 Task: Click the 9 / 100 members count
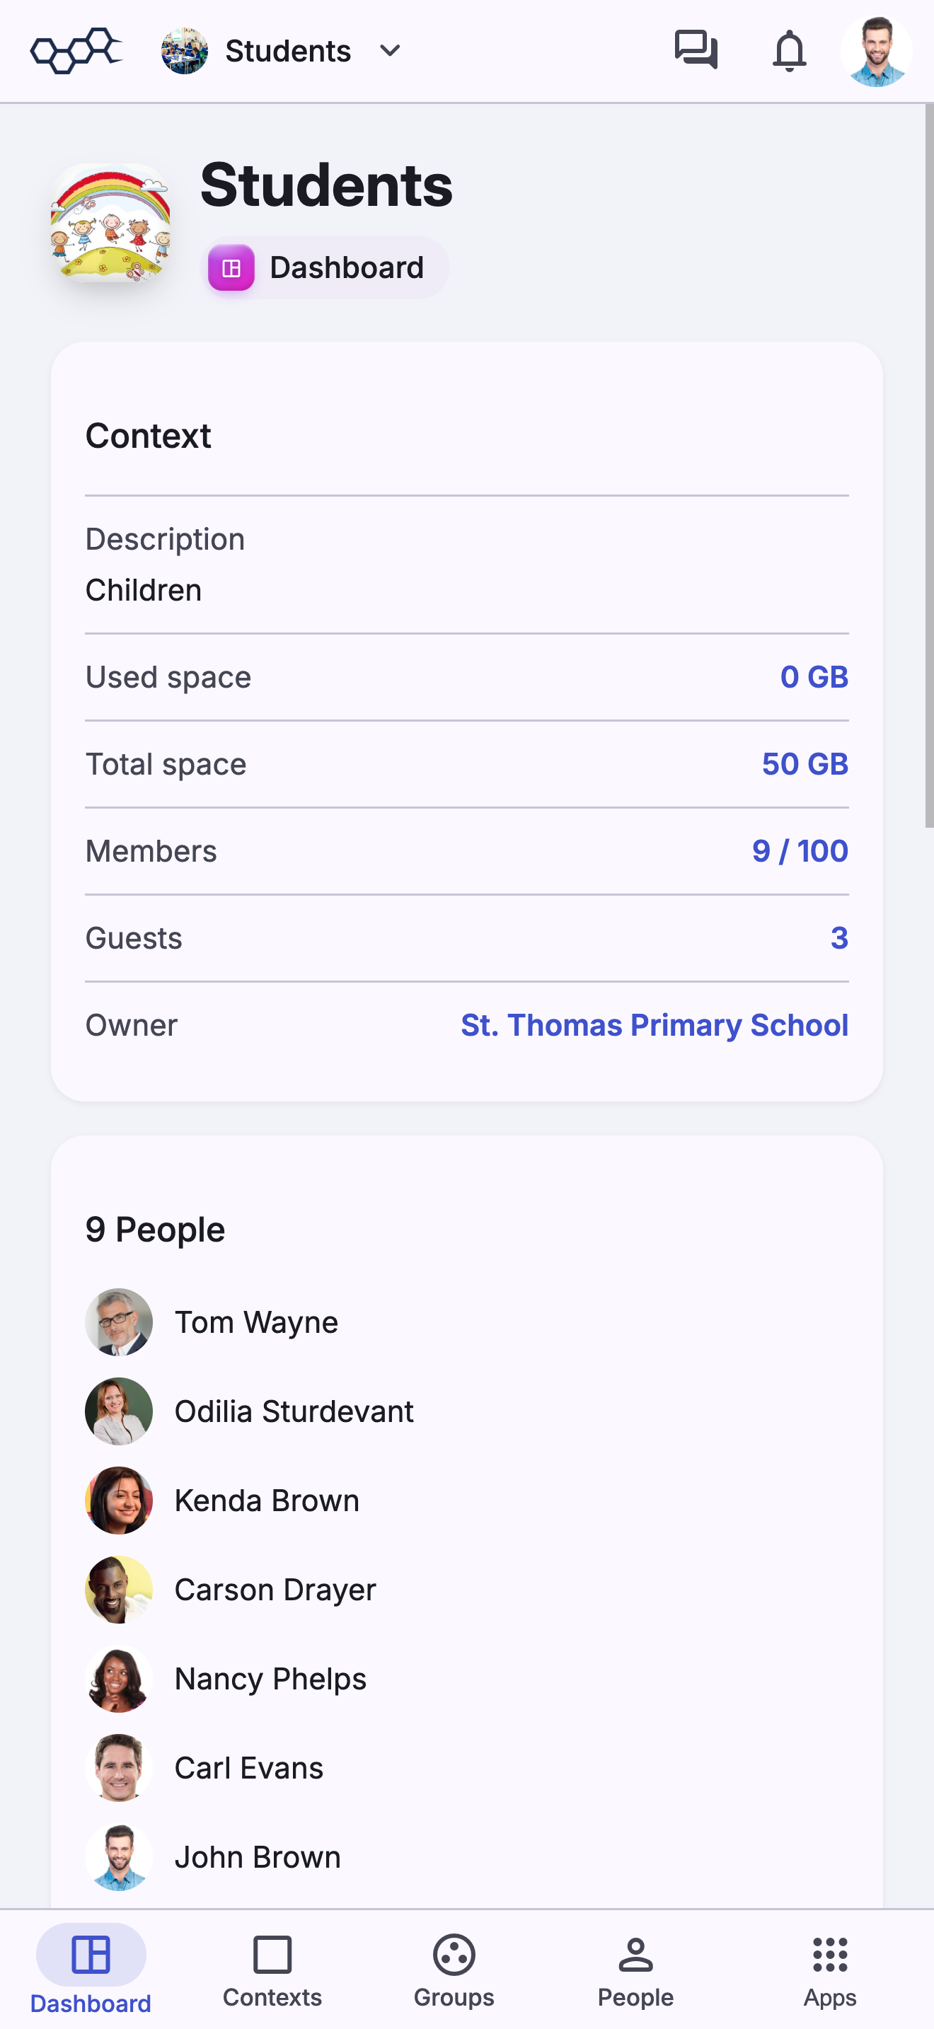click(x=800, y=850)
